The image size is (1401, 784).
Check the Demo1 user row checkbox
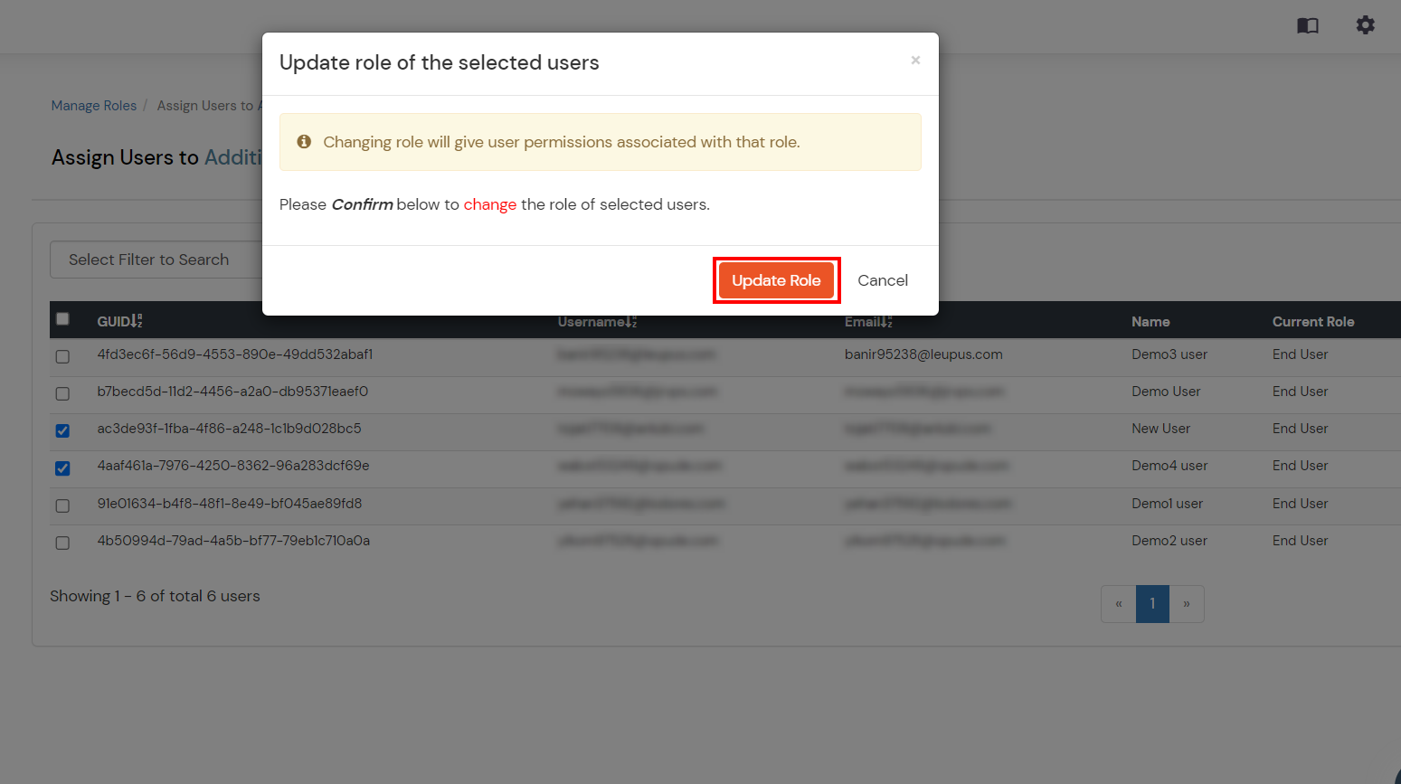[x=62, y=505]
